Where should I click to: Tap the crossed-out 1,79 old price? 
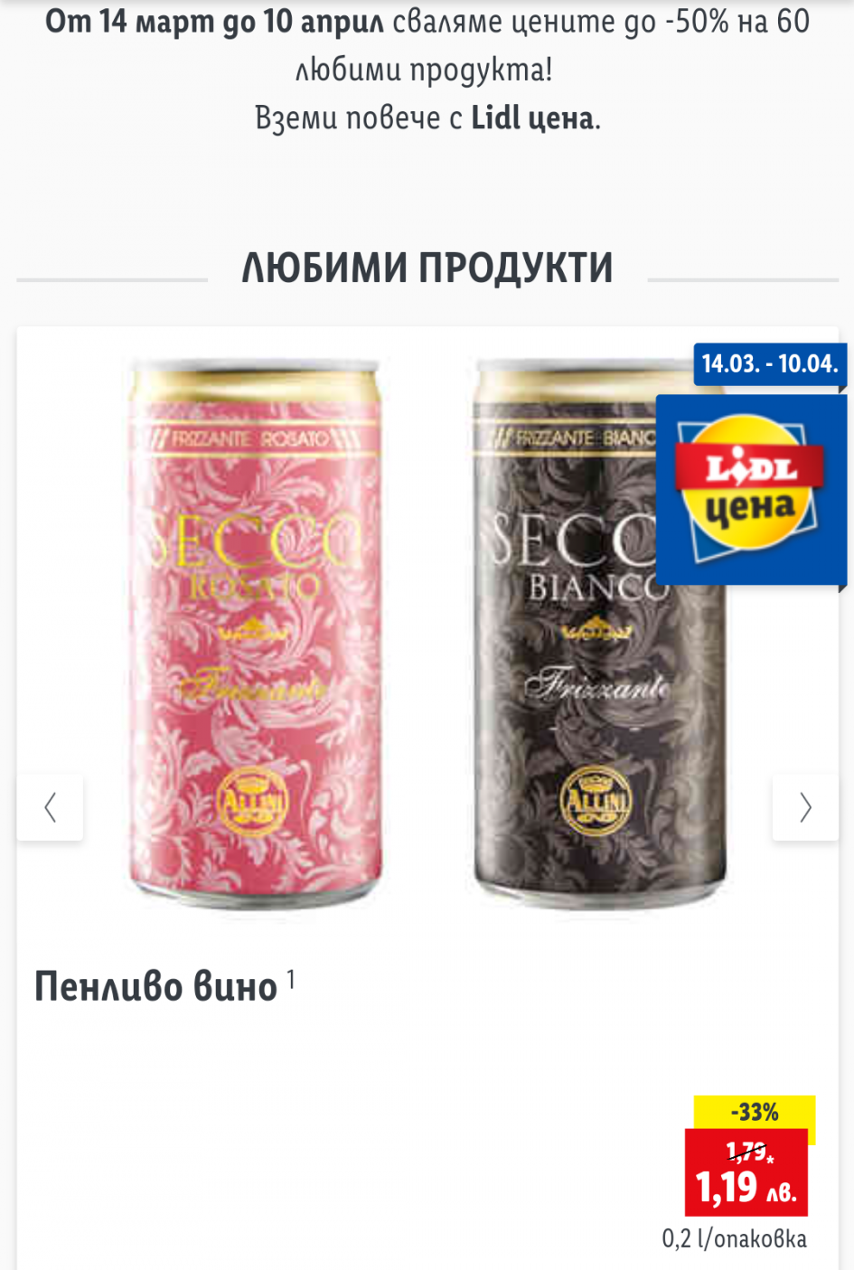(x=746, y=1152)
